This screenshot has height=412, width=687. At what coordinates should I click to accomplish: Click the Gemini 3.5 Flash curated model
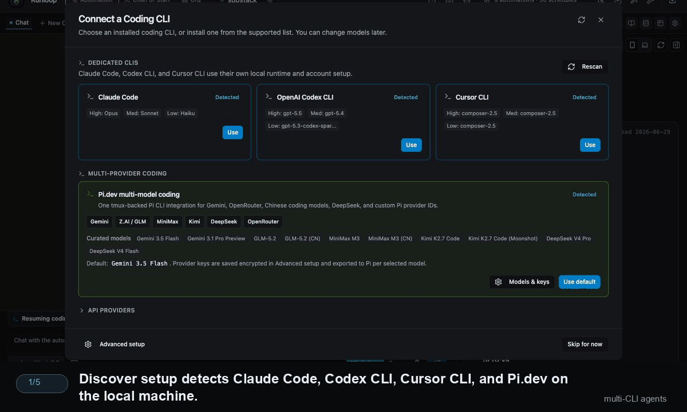[x=157, y=239]
